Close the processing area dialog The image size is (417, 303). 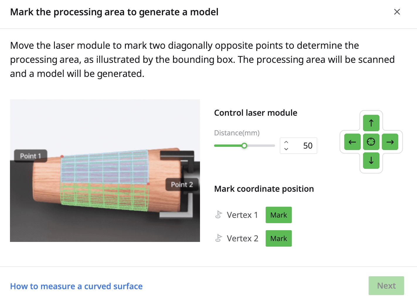(x=397, y=12)
